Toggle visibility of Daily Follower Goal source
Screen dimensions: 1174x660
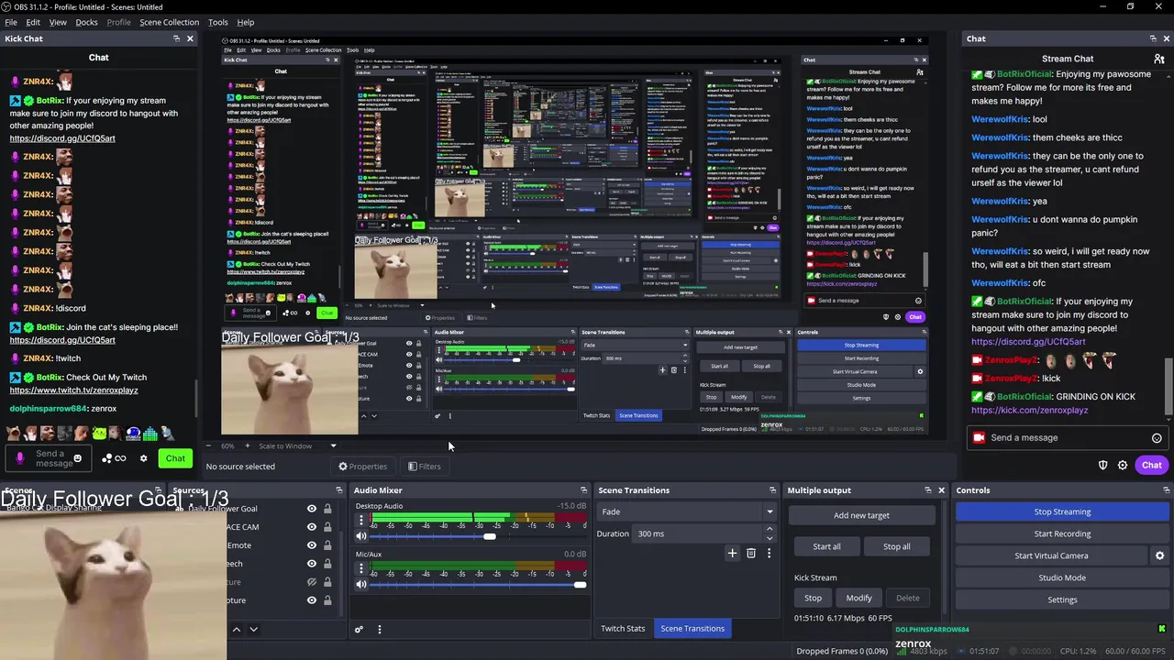[x=312, y=509]
